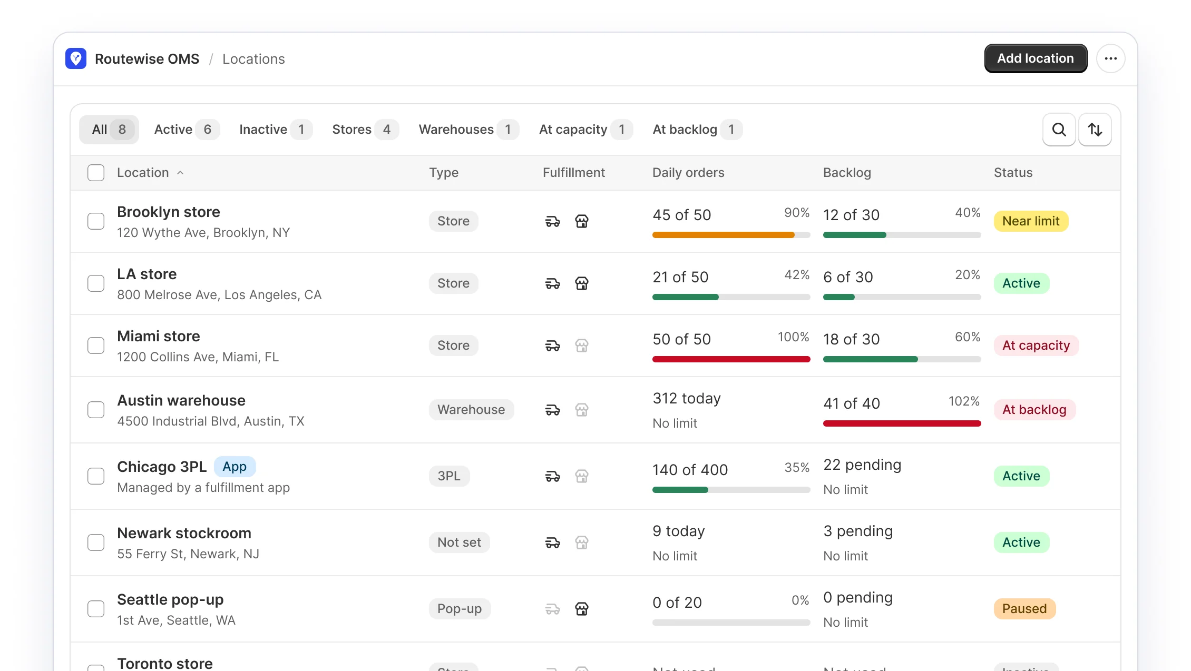
Task: Click LA store delivery truck icon
Action: [552, 283]
